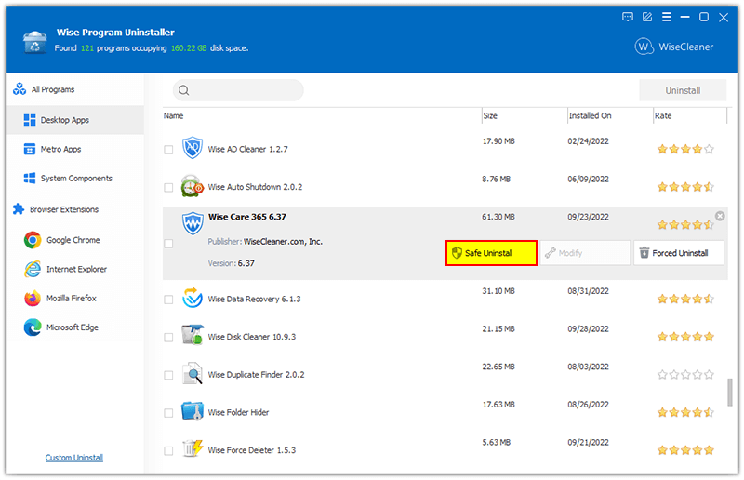Tick the Wise Data Recovery 6.1.3 checkbox

pyautogui.click(x=168, y=300)
